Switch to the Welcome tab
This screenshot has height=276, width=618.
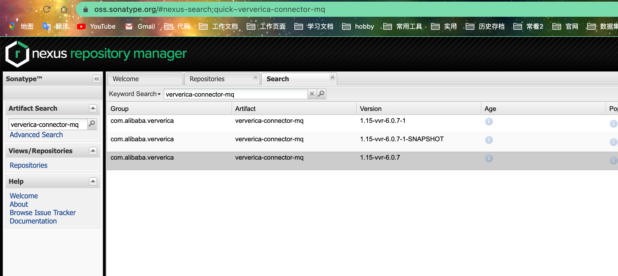click(145, 79)
